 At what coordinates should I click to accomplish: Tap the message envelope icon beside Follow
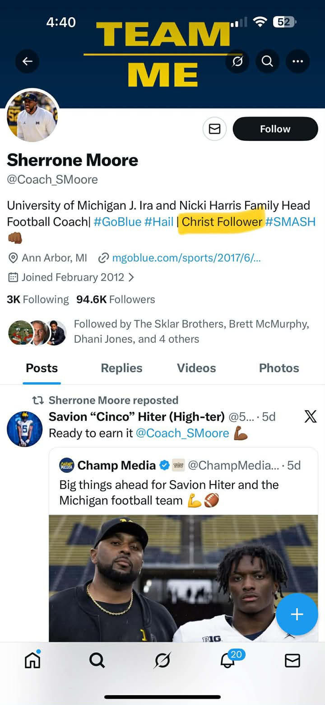coord(214,129)
